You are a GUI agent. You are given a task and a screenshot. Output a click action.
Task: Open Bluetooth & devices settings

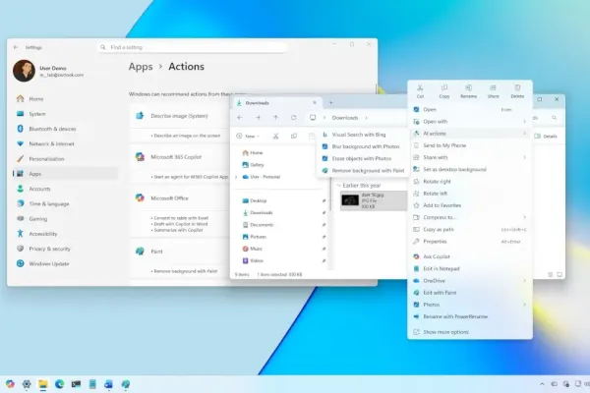[65, 129]
